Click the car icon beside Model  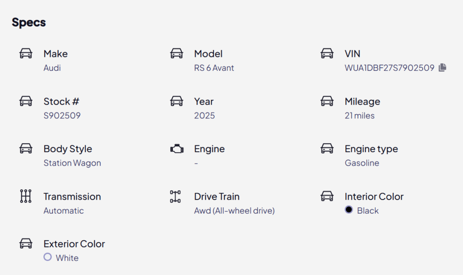tap(177, 53)
